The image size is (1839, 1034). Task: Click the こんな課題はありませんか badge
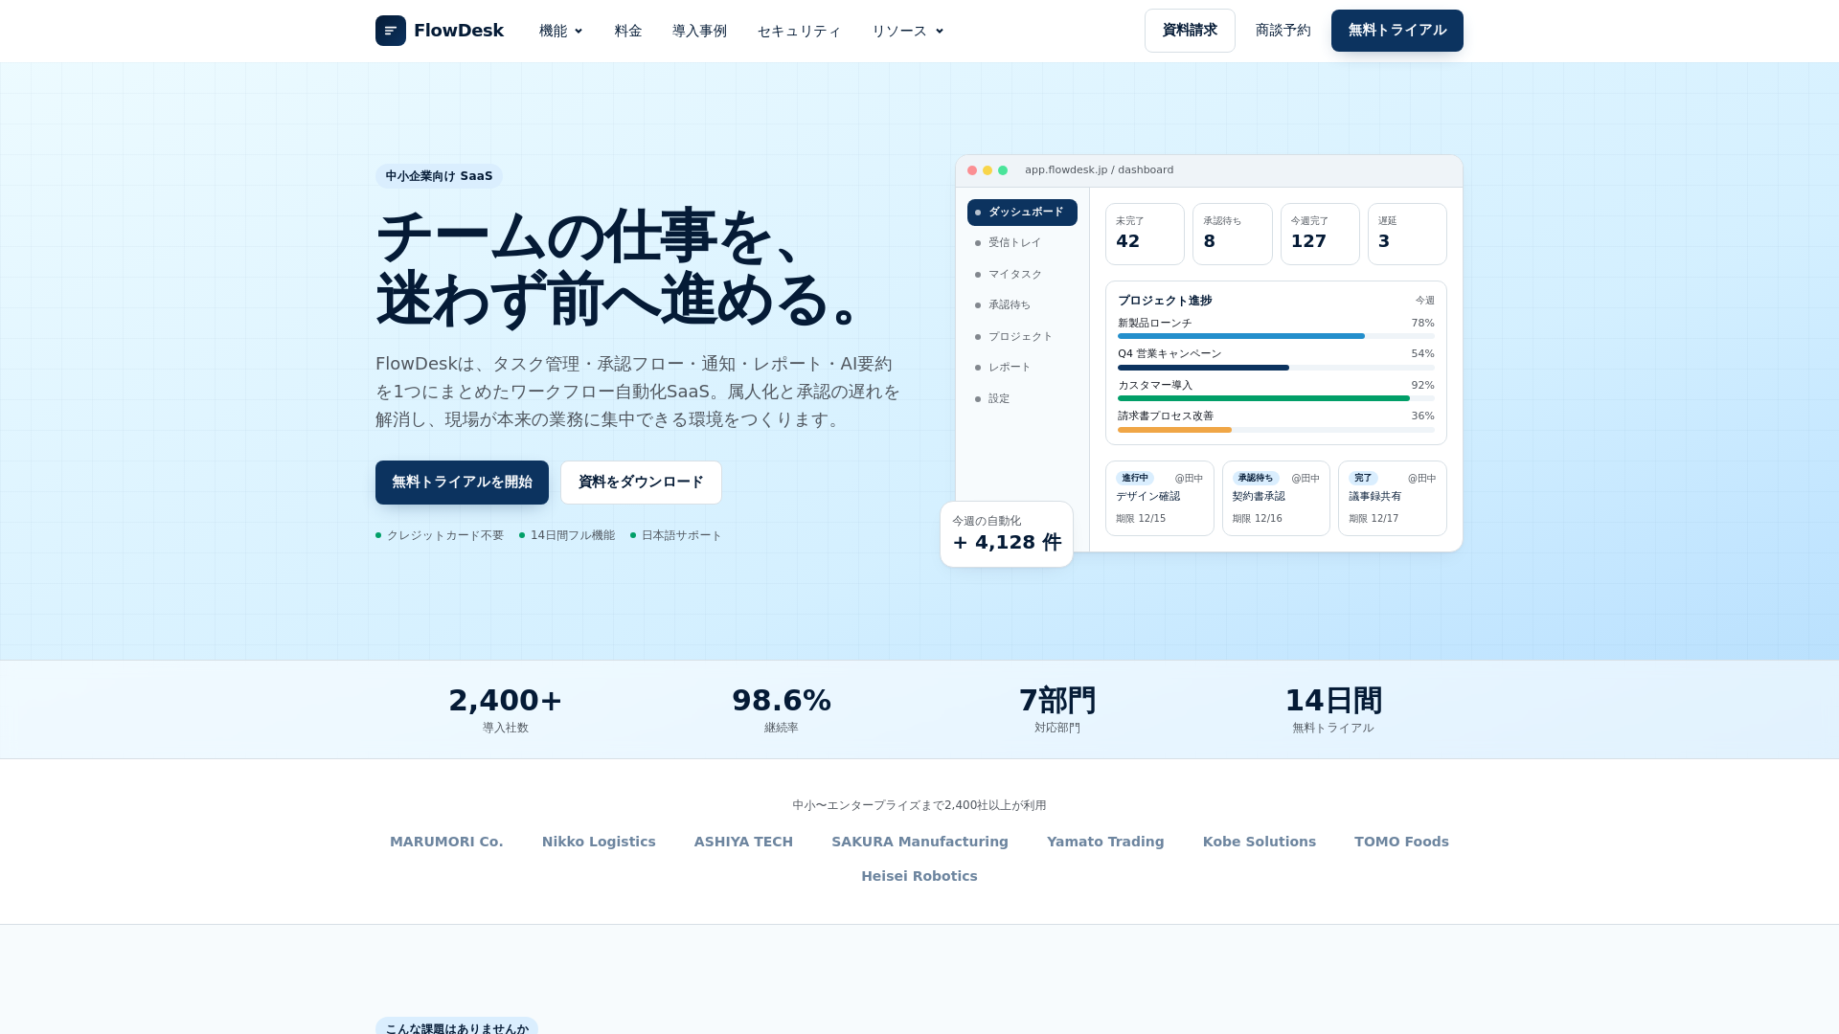457,1027
